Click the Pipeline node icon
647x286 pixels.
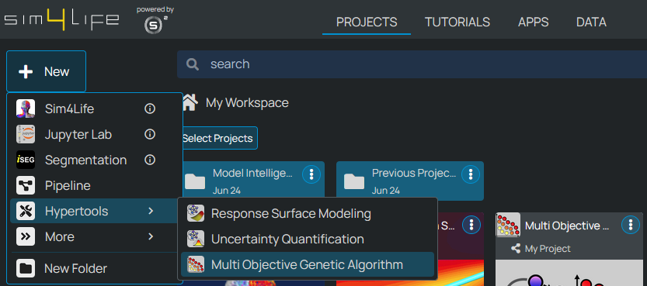[26, 185]
